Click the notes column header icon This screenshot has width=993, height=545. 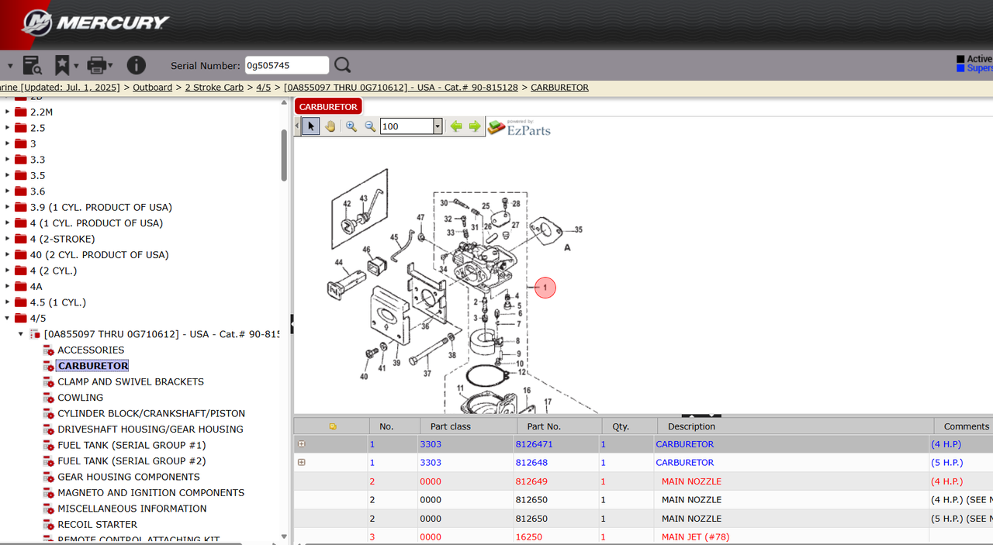coord(333,426)
